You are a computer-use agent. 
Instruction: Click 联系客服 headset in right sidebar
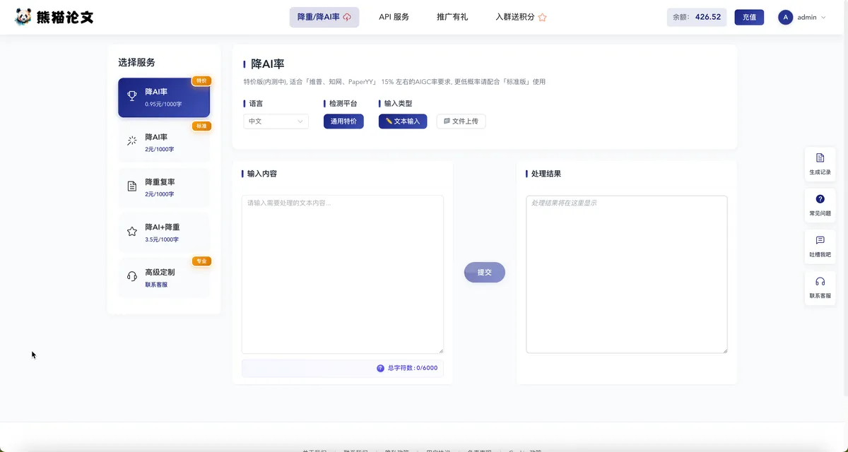(820, 282)
